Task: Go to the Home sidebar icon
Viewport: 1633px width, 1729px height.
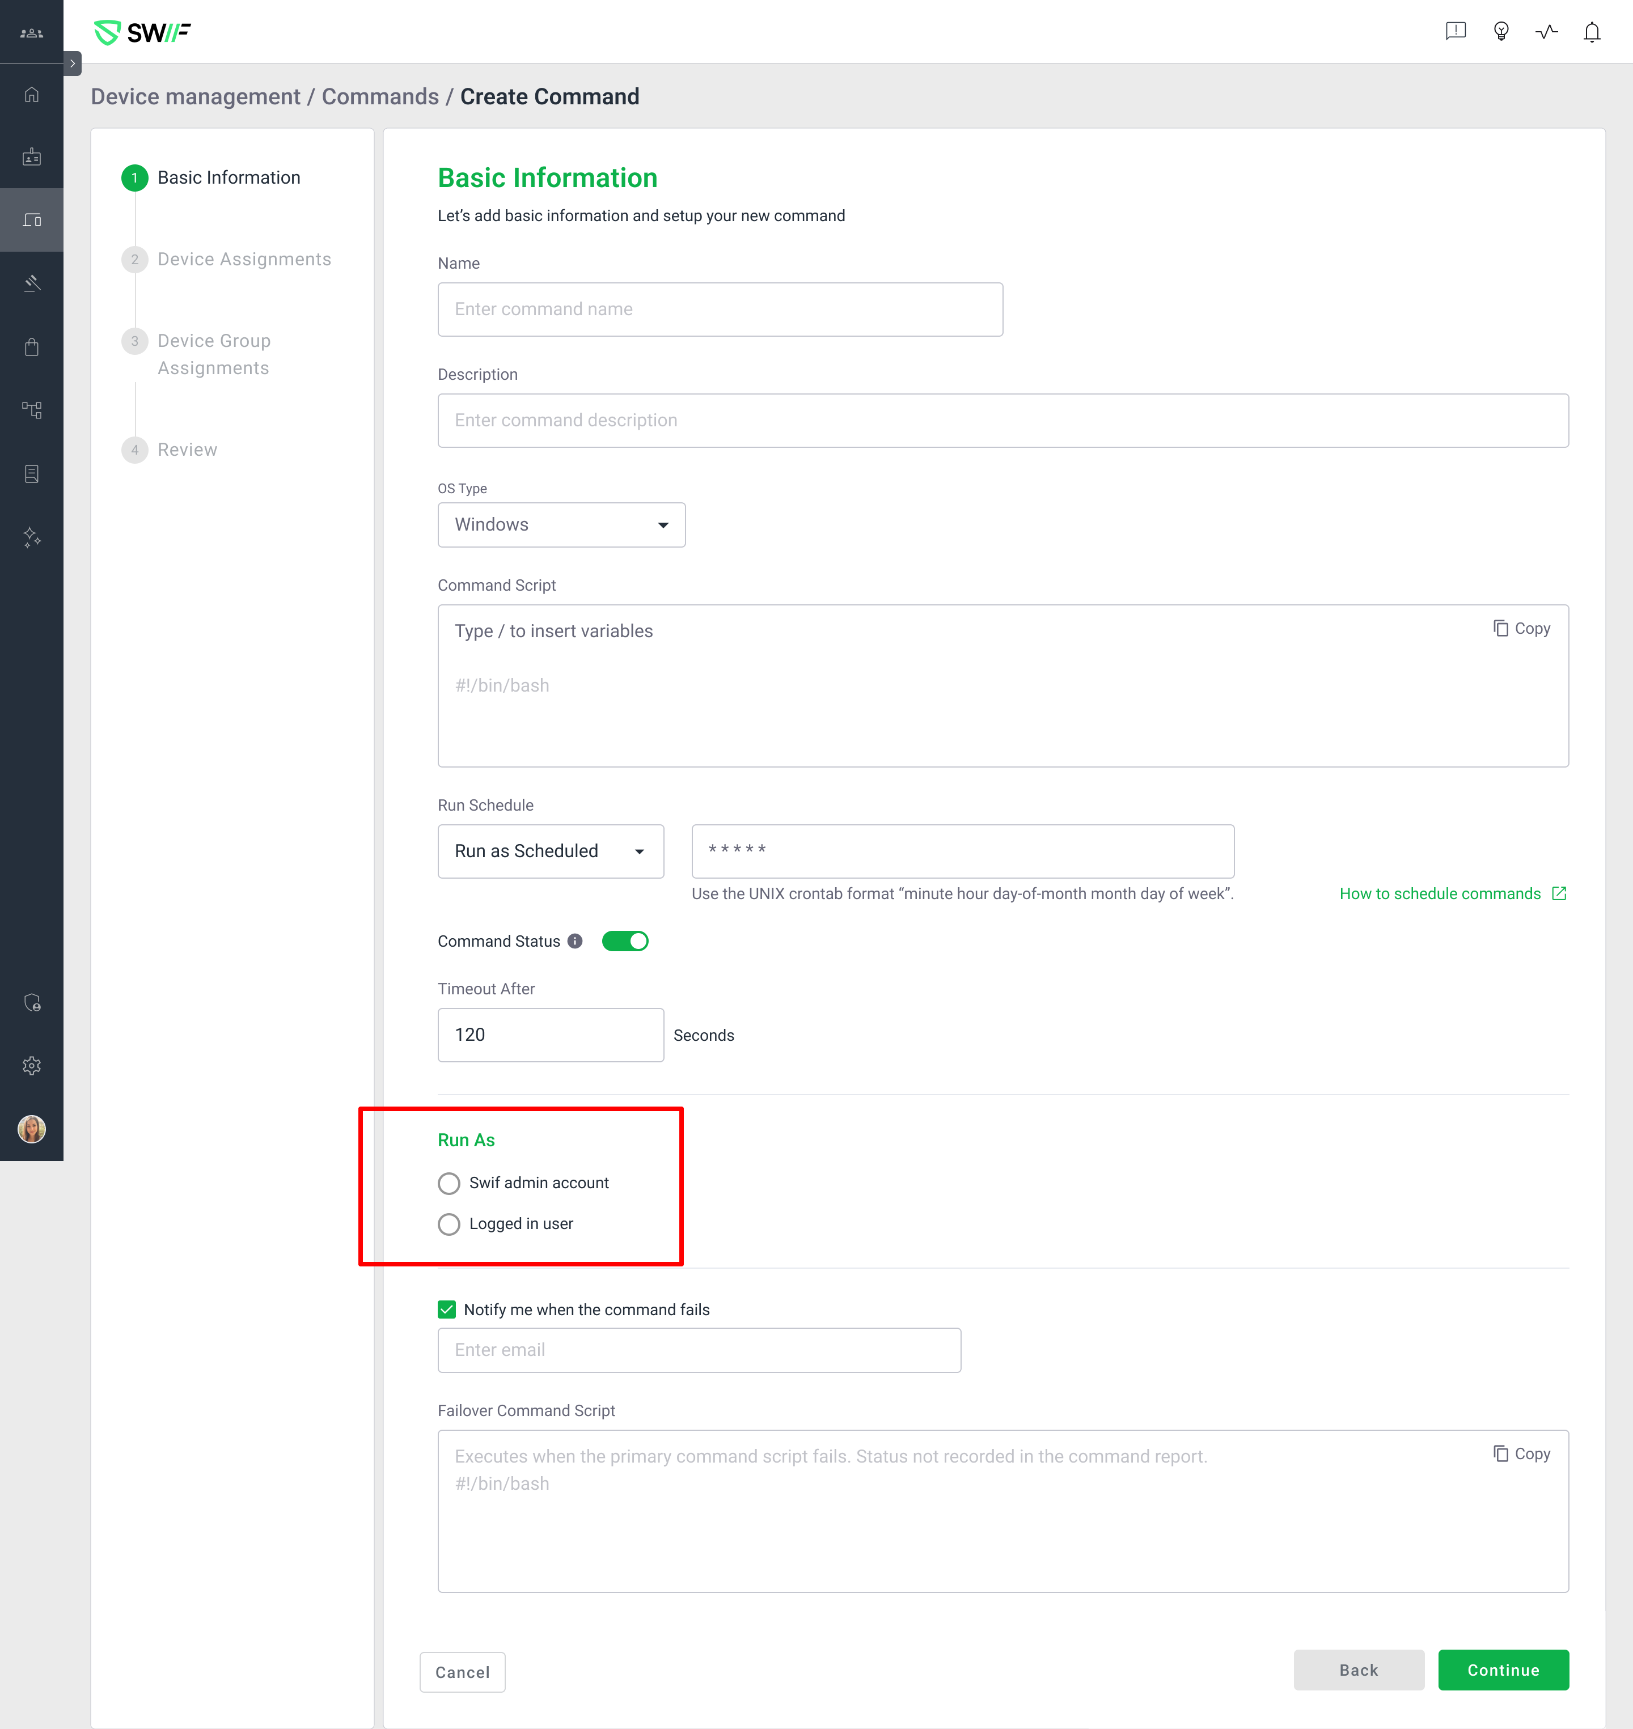Action: (x=31, y=94)
